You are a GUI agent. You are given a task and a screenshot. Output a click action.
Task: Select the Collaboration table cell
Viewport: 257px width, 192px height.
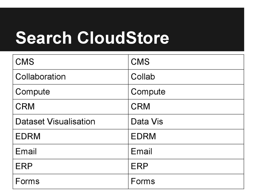[x=71, y=77]
